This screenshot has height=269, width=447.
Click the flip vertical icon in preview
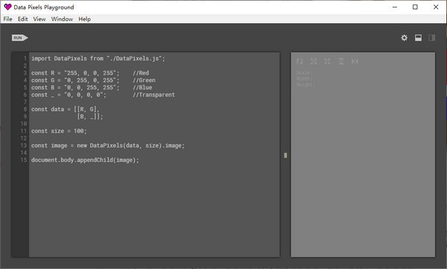click(x=341, y=61)
